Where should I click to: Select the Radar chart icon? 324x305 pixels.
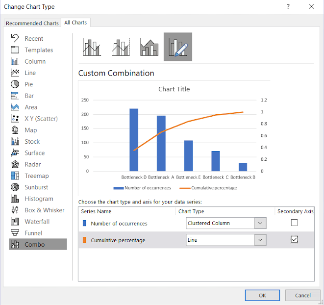[15, 164]
